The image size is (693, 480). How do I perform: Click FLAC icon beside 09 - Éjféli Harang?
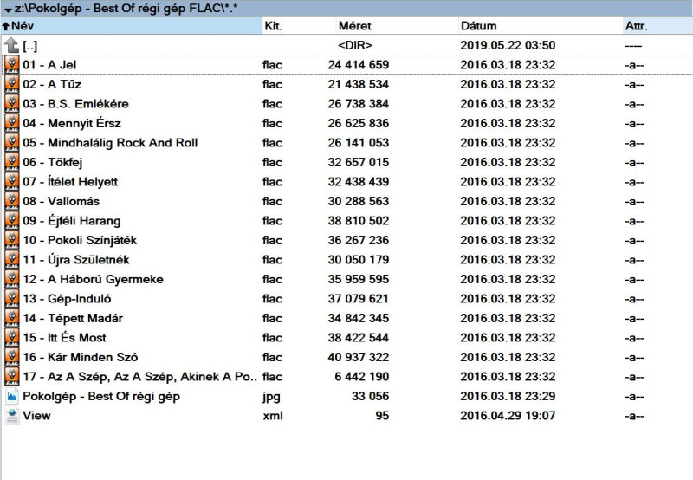[12, 221]
